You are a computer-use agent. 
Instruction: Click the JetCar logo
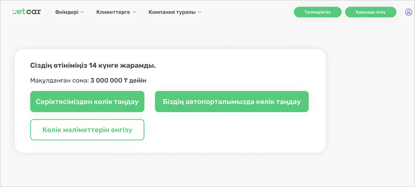pos(26,12)
